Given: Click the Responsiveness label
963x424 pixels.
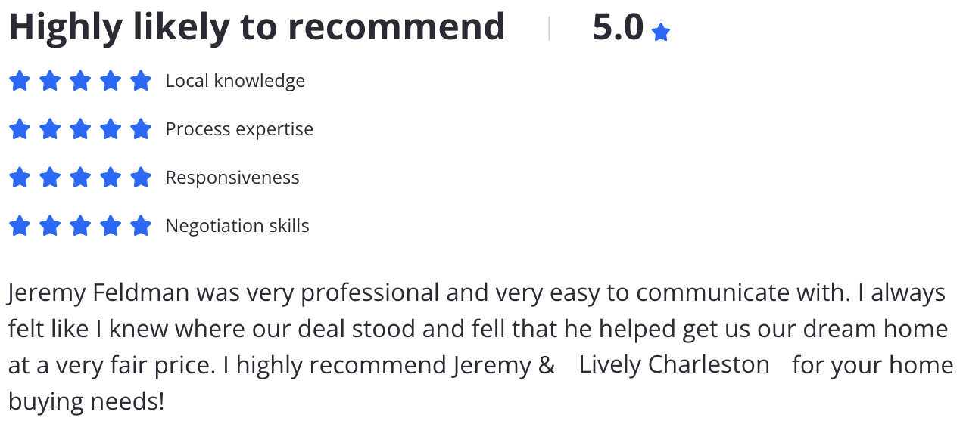Looking at the screenshot, I should (232, 178).
